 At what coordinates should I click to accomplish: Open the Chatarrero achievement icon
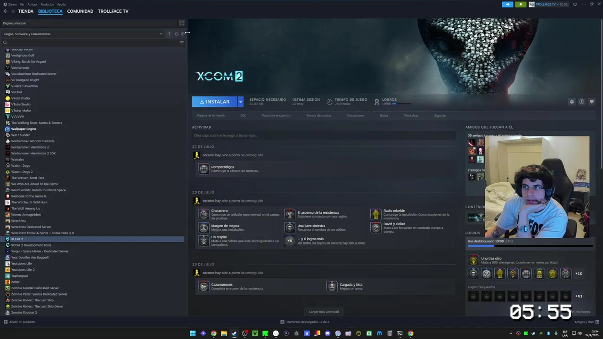click(204, 214)
